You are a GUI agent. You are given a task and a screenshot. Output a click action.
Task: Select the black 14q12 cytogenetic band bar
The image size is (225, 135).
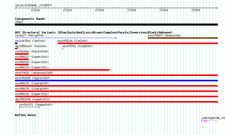[x=116, y=25]
